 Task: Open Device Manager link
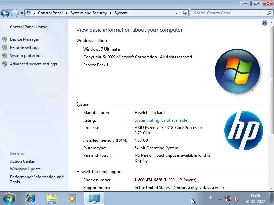click(24, 39)
